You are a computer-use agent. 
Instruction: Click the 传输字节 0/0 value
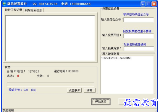coord(26,90)
